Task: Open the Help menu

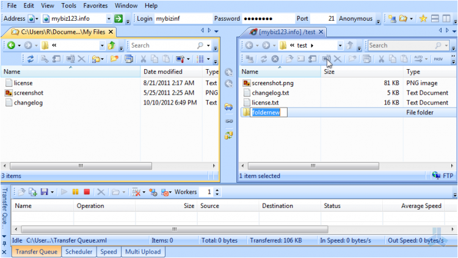Action: point(151,6)
